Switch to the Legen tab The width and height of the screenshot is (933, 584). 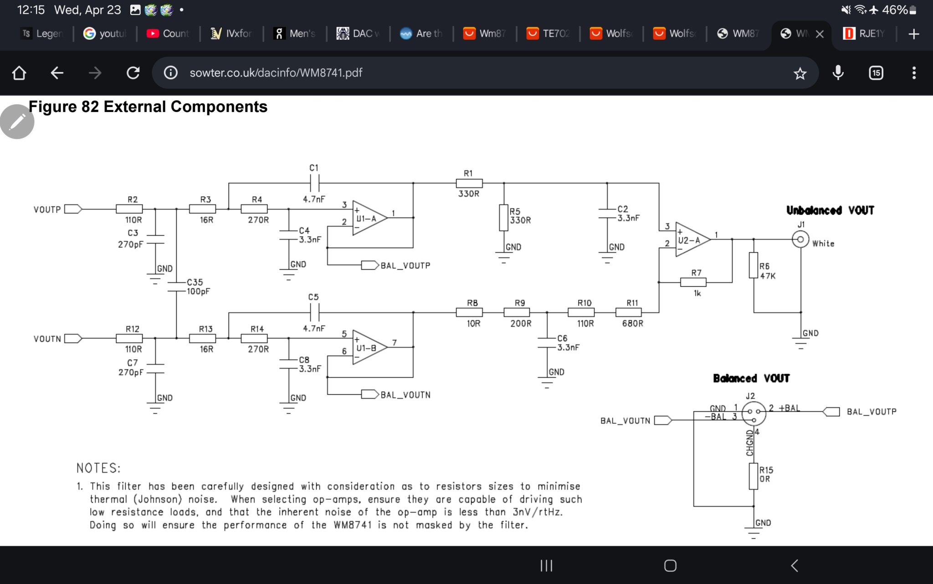point(42,34)
